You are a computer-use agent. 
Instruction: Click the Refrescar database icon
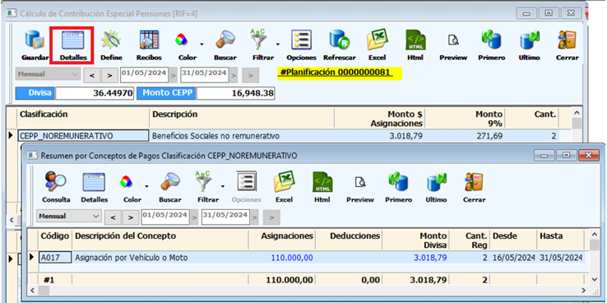339,40
